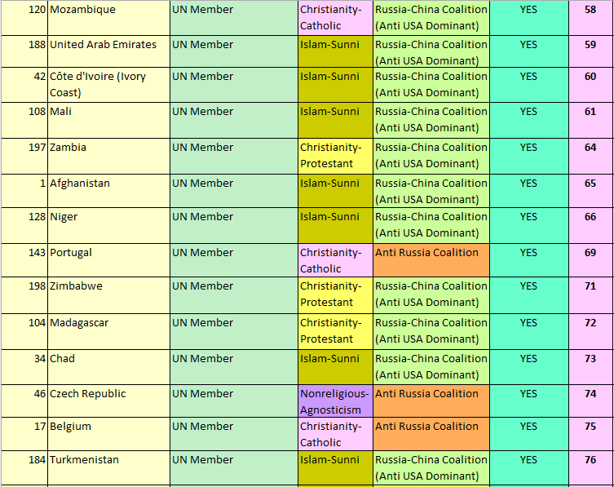Select Zimbabwe's Russia-China Coalition cell
614x487 pixels.
click(x=431, y=295)
